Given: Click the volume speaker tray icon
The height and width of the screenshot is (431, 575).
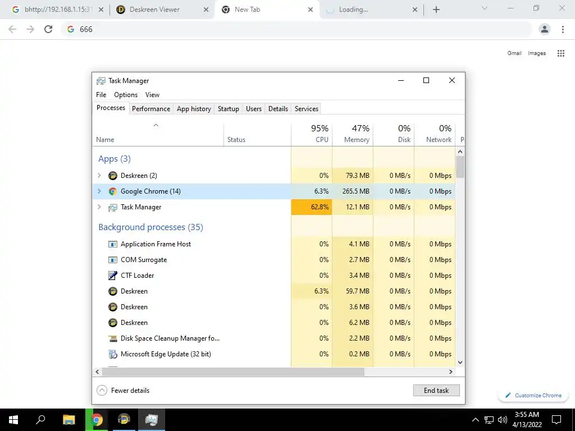Looking at the screenshot, I should 503,420.
